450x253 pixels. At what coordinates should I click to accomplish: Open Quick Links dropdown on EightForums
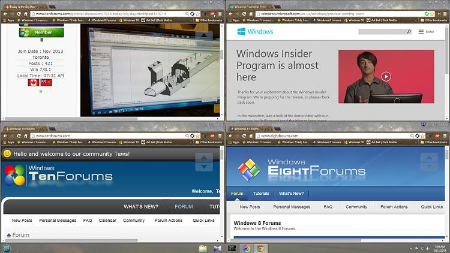tap(431, 207)
